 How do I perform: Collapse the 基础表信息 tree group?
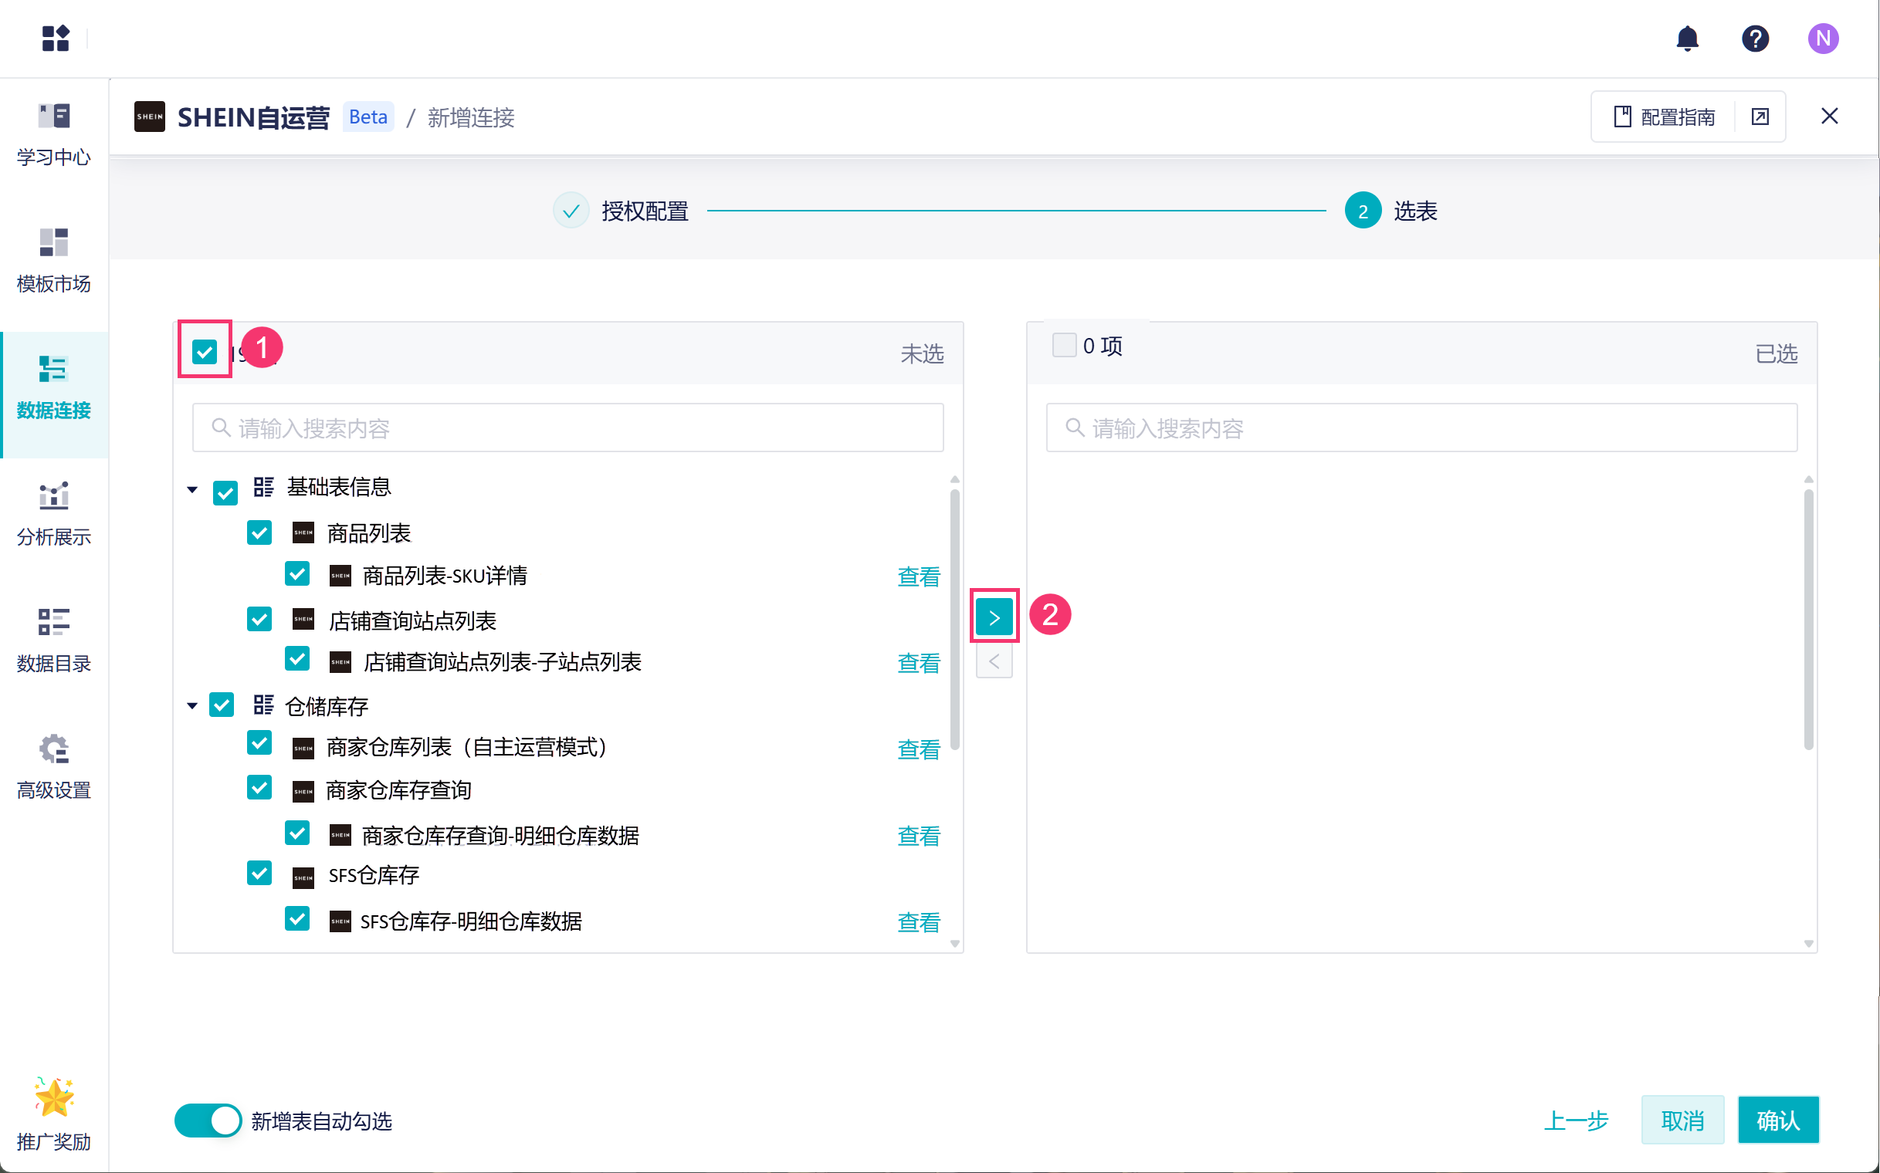point(192,489)
